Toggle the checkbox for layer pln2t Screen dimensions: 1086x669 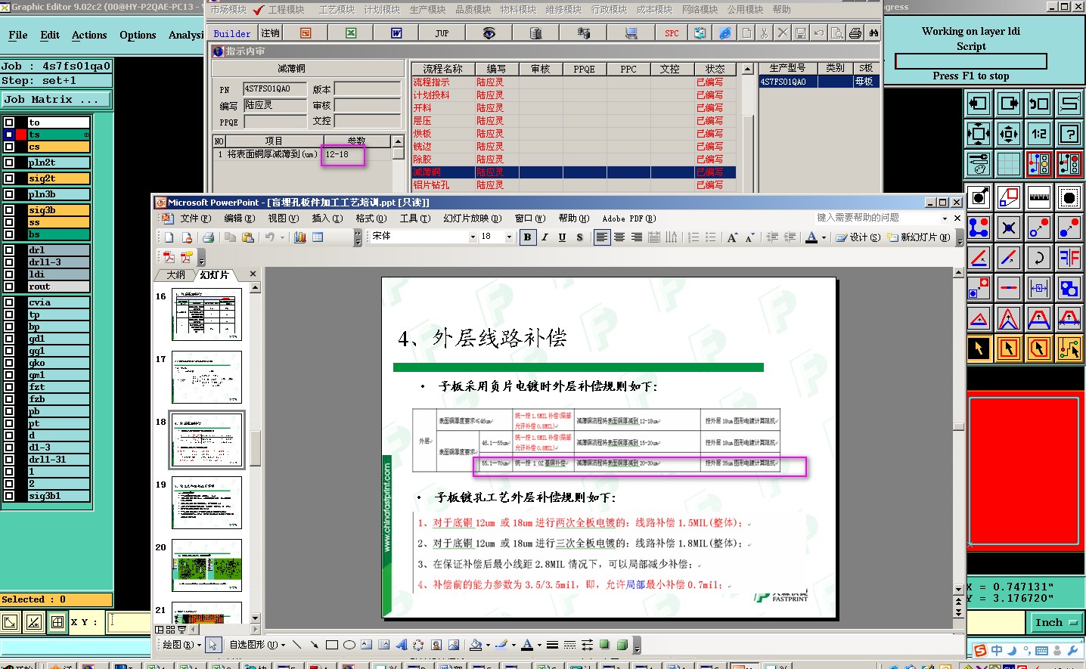pos(9,163)
